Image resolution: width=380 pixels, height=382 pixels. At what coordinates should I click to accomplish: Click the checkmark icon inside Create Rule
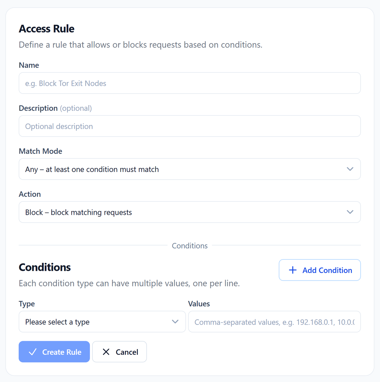point(33,352)
